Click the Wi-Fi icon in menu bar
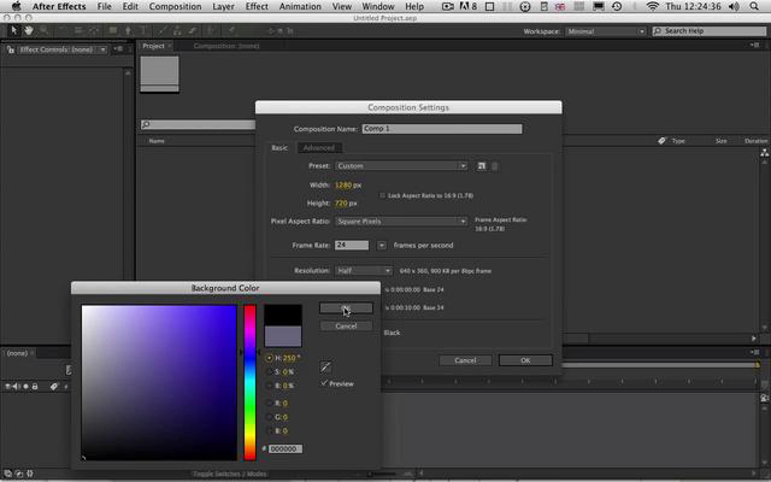The width and height of the screenshot is (771, 482). [652, 6]
